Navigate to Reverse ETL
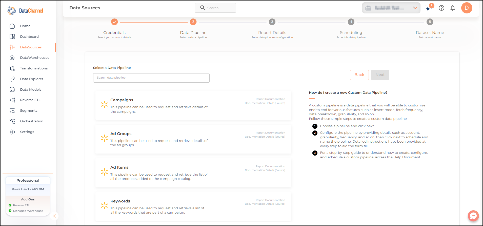 point(30,100)
